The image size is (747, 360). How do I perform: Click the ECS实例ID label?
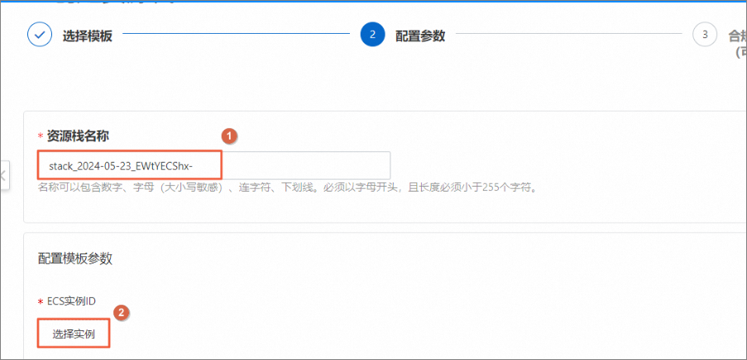click(71, 301)
